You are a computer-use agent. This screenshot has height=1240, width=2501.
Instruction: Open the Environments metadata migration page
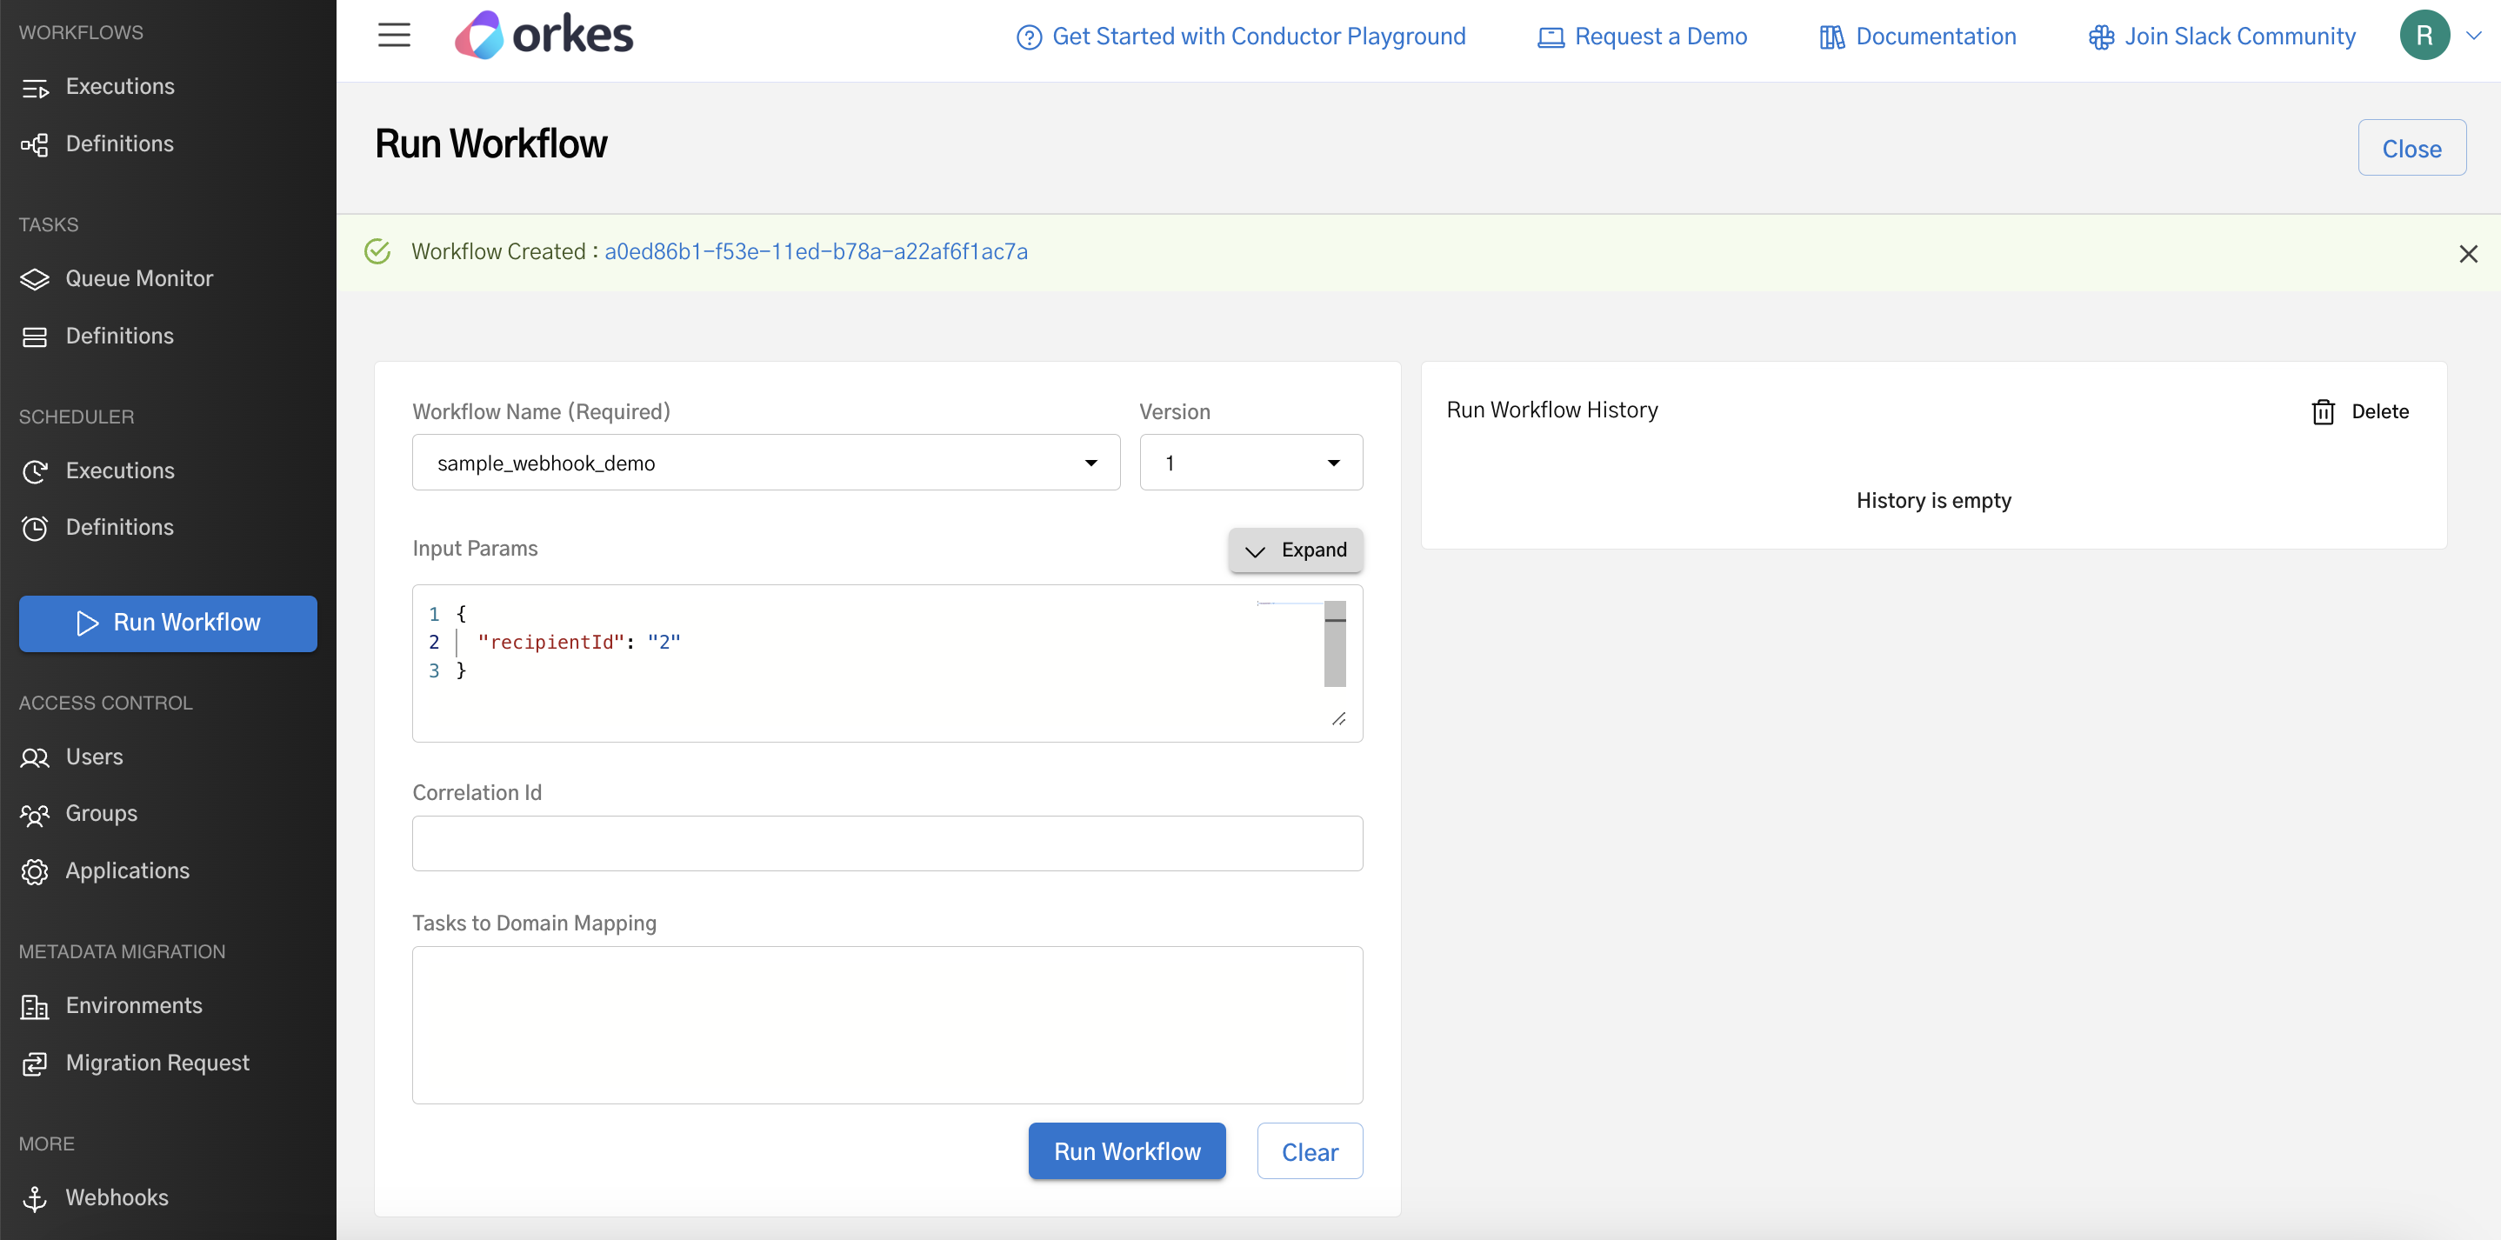pyautogui.click(x=133, y=1006)
